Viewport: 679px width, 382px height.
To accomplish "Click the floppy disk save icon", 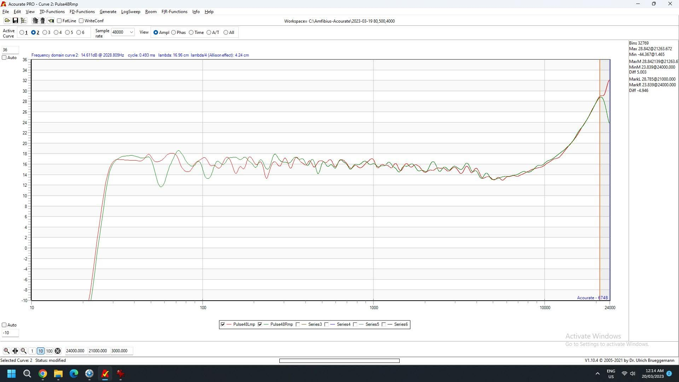I will tap(15, 21).
